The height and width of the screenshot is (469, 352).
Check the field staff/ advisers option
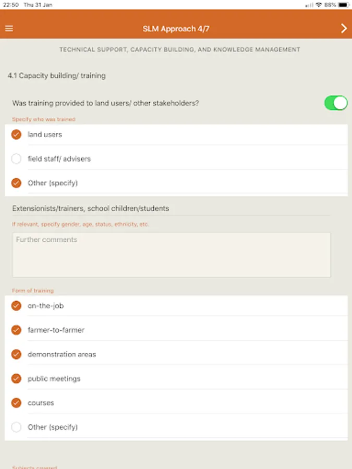coord(17,158)
